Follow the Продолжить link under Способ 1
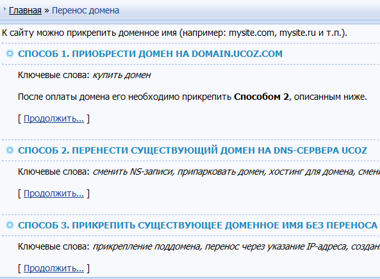Screen dimensions: 380x279 [54, 119]
